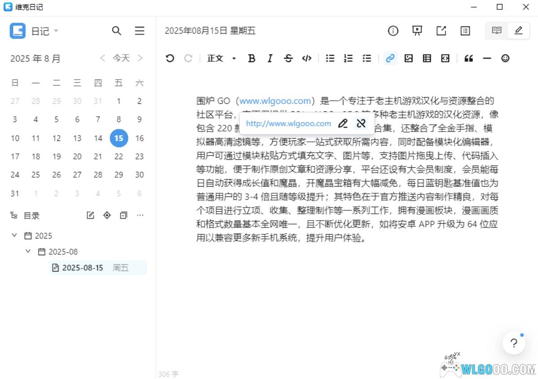This screenshot has height=379, width=538.
Task: Insert a table into the diary
Action: click(x=427, y=58)
